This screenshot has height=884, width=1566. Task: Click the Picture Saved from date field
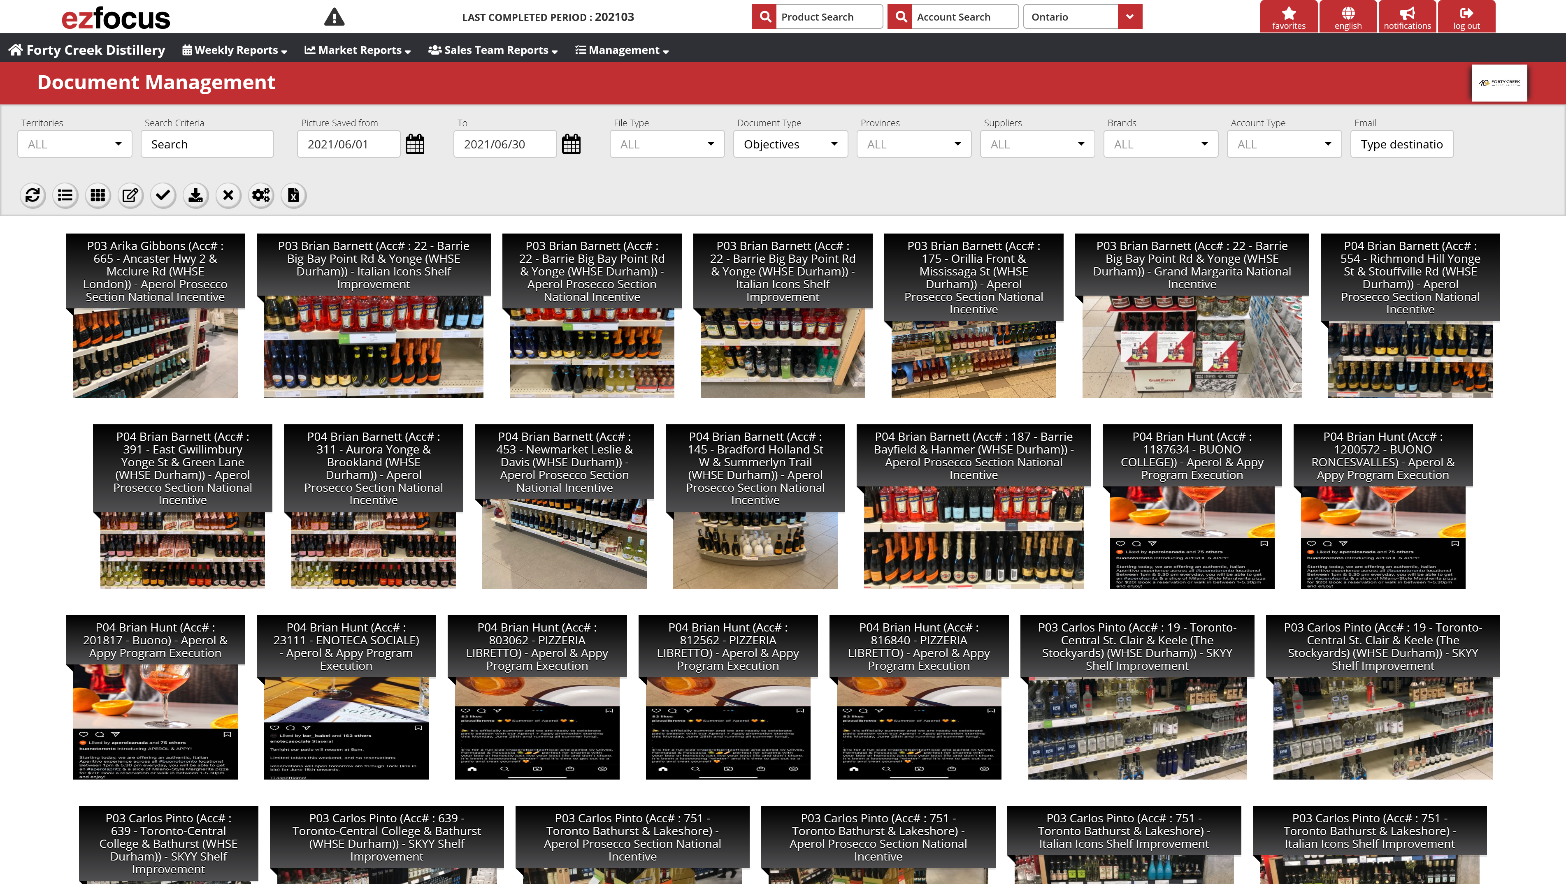349,144
